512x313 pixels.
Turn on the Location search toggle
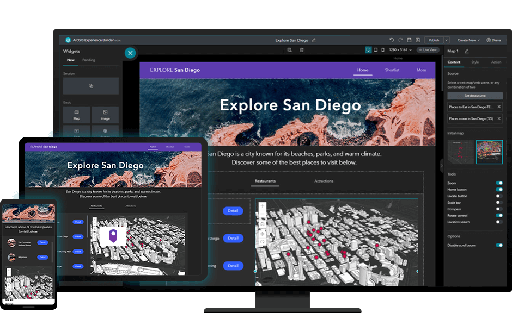pyautogui.click(x=499, y=222)
